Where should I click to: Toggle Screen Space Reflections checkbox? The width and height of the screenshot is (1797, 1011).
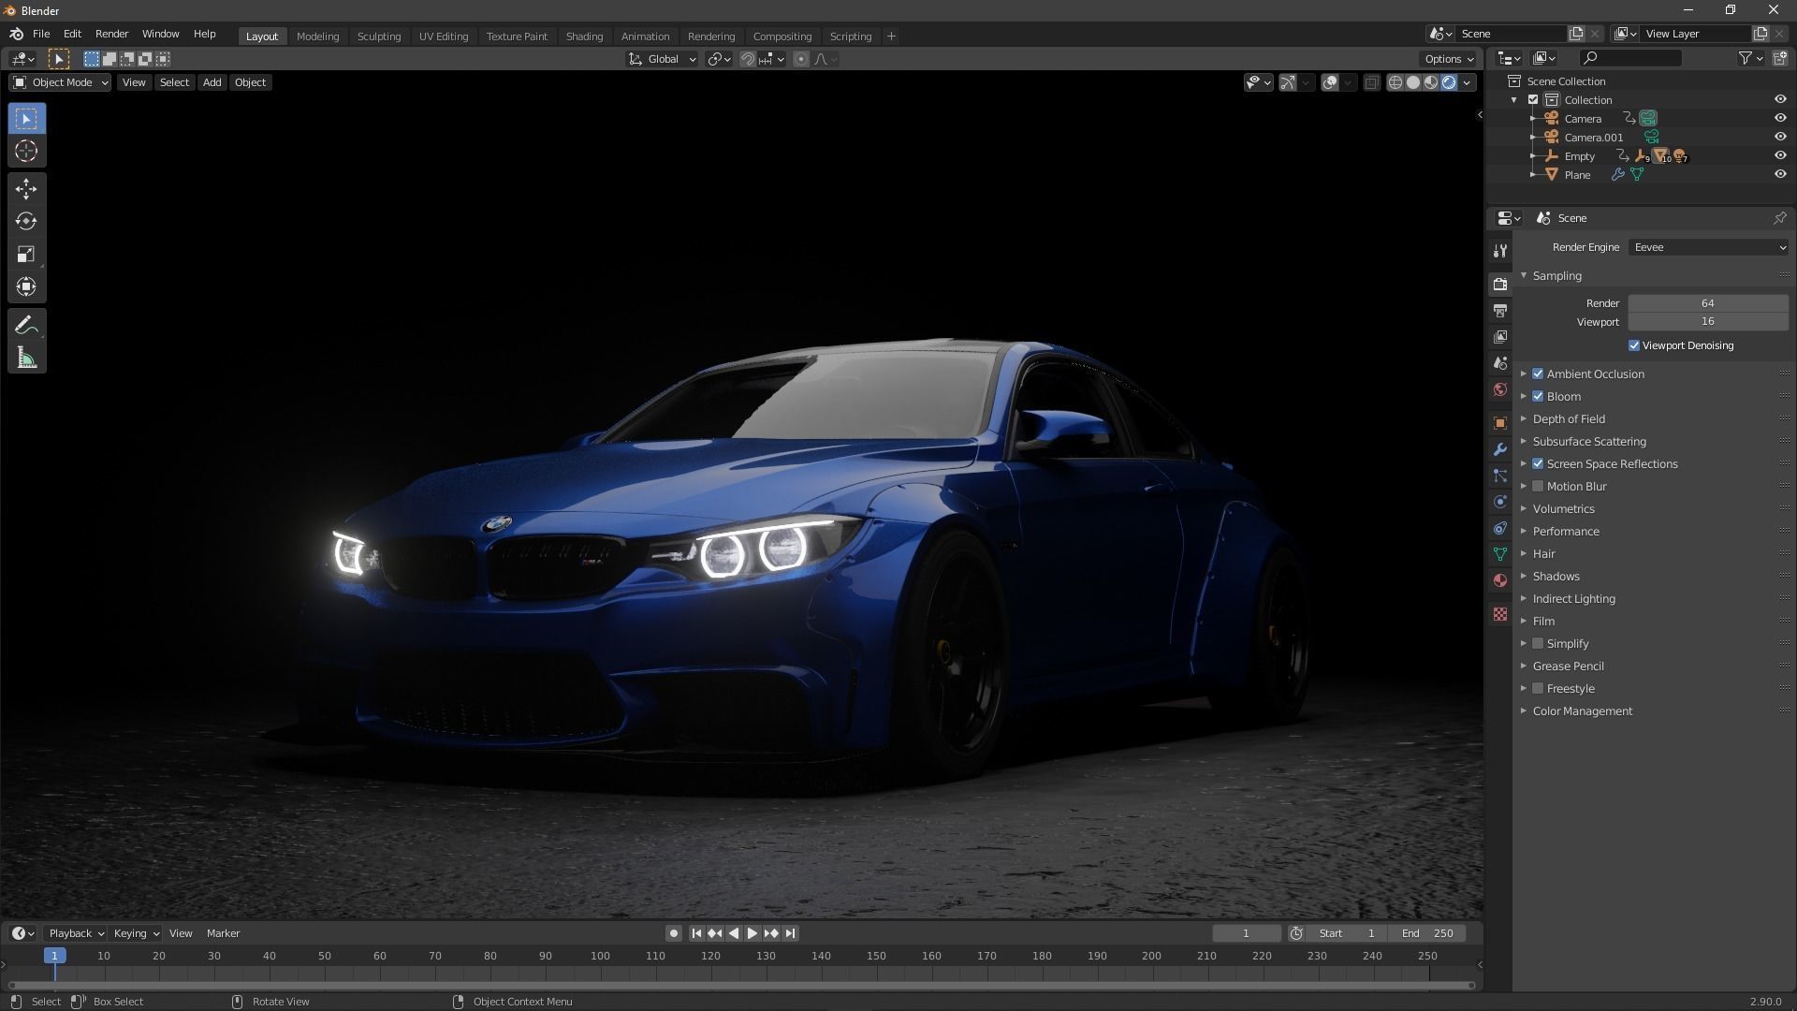click(1538, 463)
